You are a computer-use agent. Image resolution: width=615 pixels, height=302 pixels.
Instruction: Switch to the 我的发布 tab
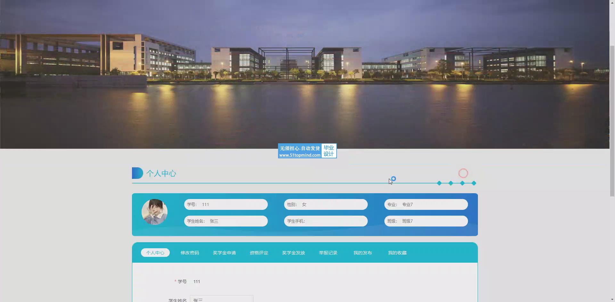point(363,253)
